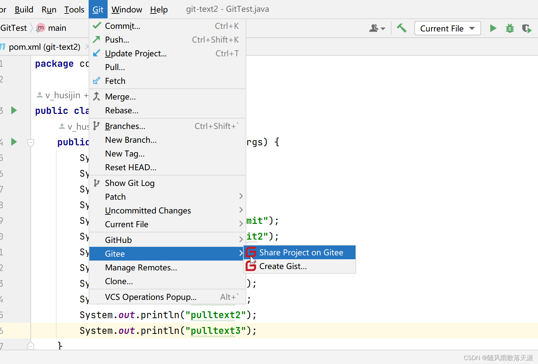This screenshot has height=364, width=538.
Task: Select Update Project... menu entry
Action: pos(167,53)
